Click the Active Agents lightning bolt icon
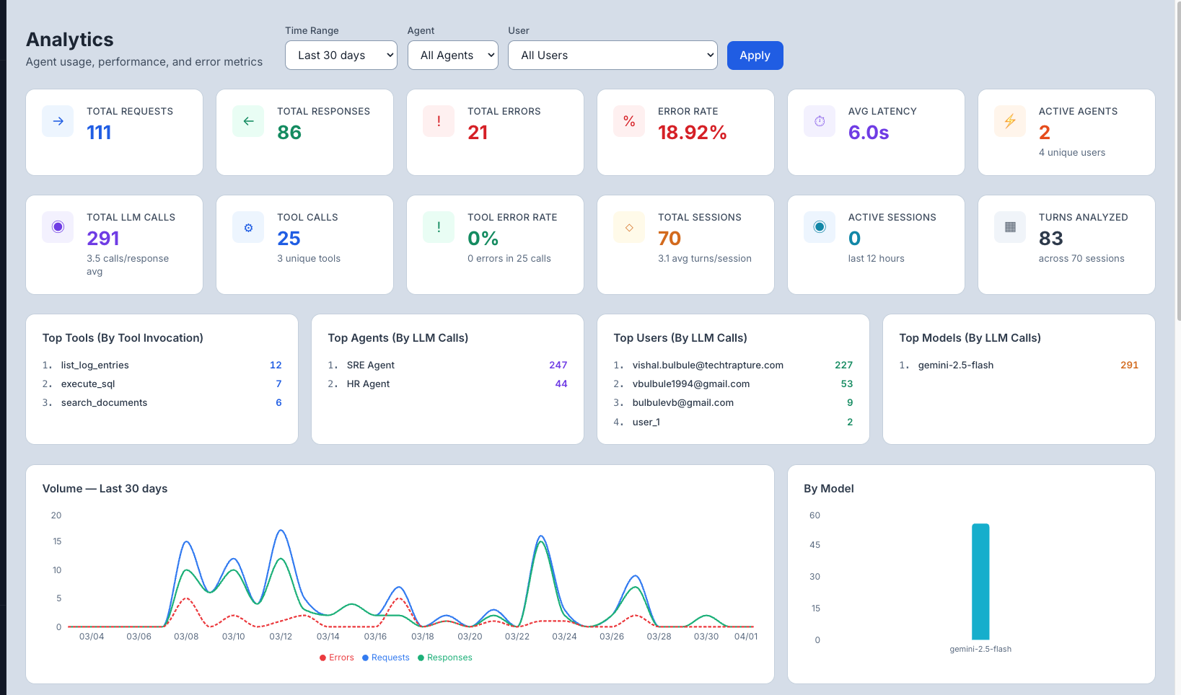 click(x=1009, y=121)
